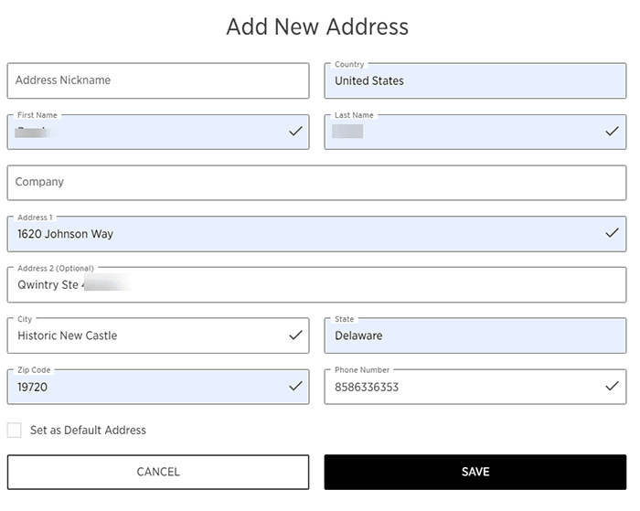This screenshot has width=640, height=511.
Task: Edit the Address 2 (Optional) field
Action: (316, 284)
